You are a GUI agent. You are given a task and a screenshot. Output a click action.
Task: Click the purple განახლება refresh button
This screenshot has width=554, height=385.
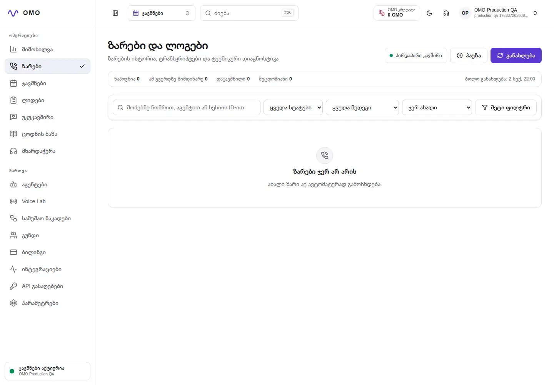coord(516,55)
